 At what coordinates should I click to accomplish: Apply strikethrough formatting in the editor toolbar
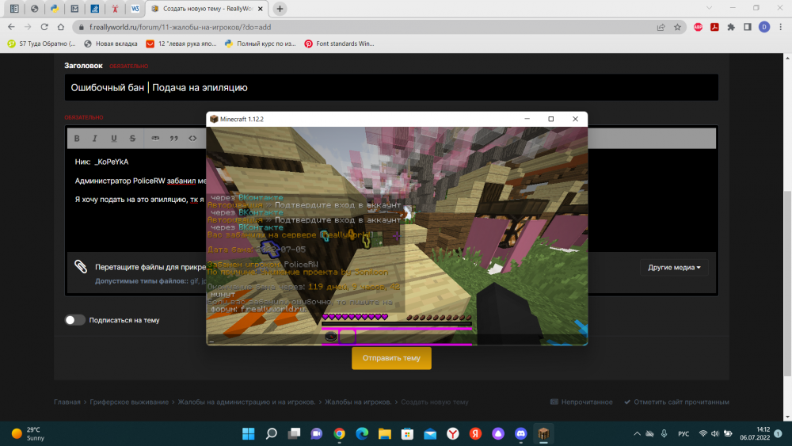click(132, 139)
